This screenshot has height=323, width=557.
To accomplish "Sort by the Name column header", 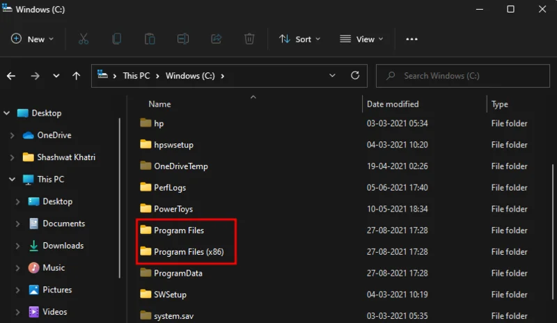I will [159, 104].
